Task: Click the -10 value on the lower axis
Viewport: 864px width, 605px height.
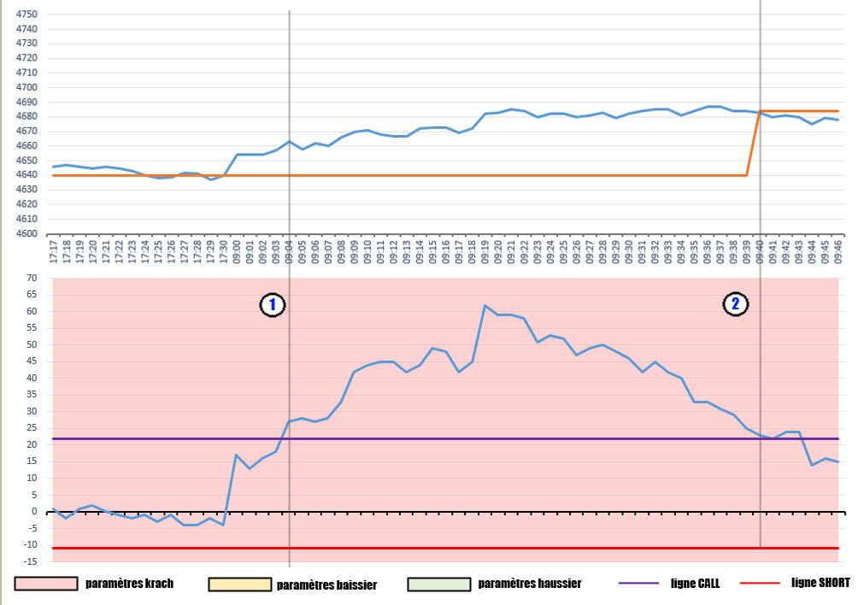Action: click(29, 545)
